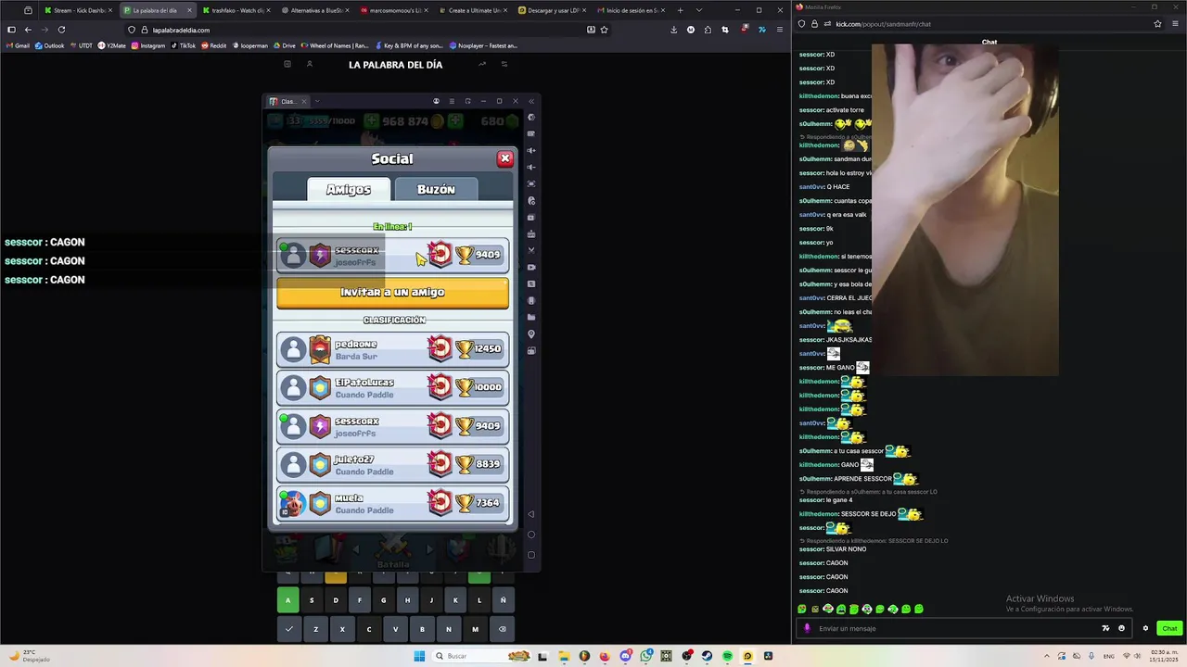Click the green Chat send button
The width and height of the screenshot is (1187, 667).
tap(1169, 628)
